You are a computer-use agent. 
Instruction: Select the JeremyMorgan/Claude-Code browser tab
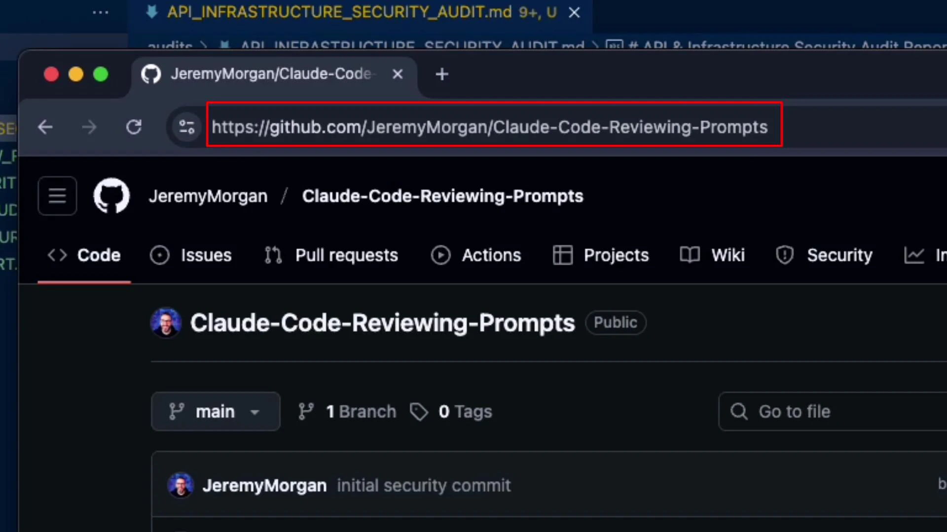(x=274, y=75)
